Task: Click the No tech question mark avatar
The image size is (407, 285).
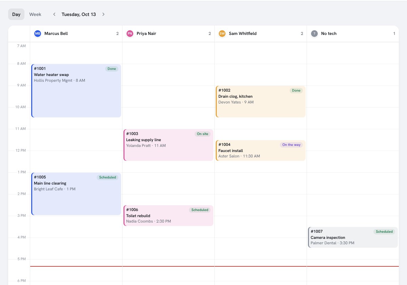Action: 314,34
